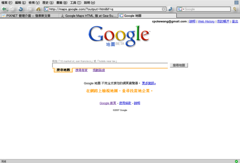Screen dimensions: 240x163
Task: Open the 編輯 (E) menu
Action: [x=20, y=3]
